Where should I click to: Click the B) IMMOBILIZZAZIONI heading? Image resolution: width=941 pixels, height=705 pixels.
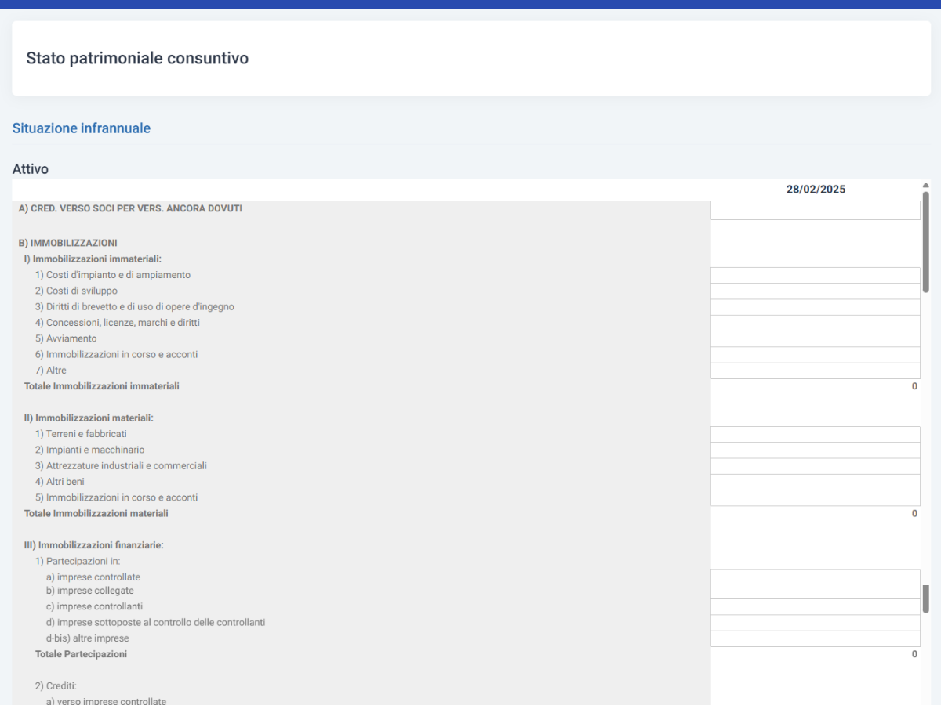(x=68, y=244)
